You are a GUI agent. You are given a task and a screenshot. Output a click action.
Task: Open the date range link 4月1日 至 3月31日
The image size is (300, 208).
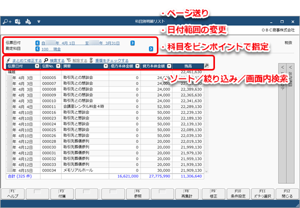81,43
